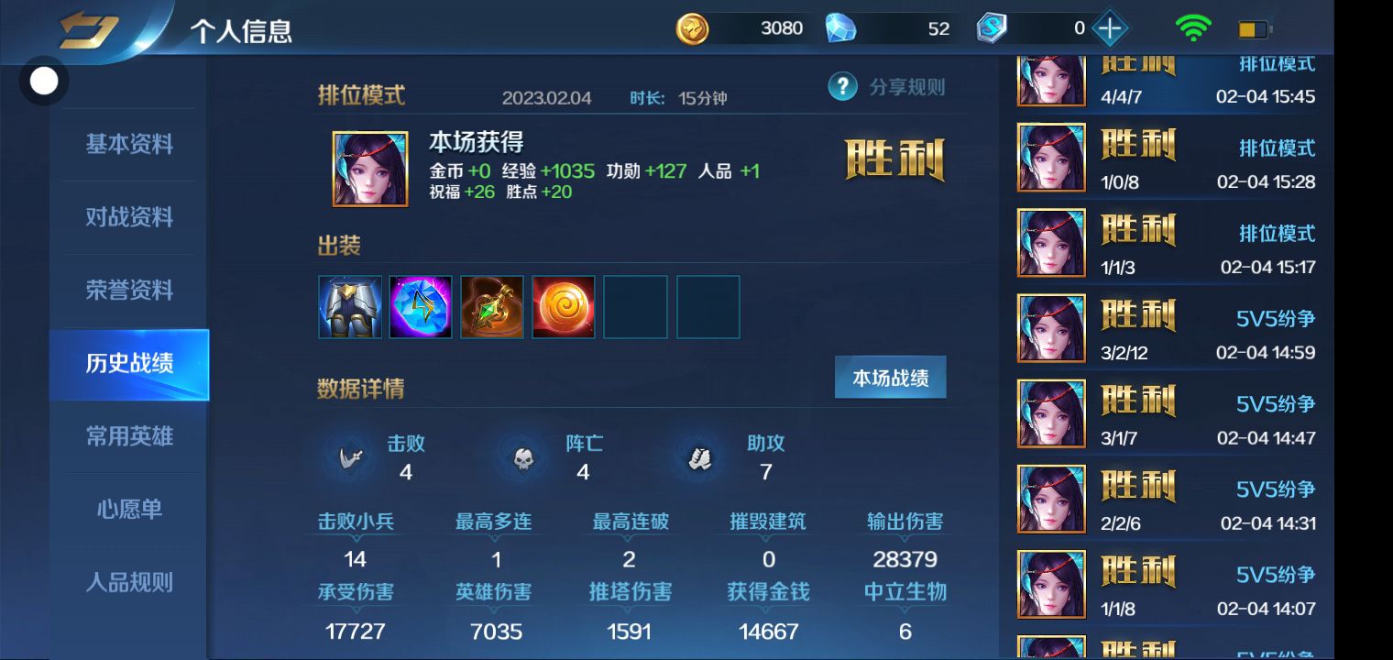Open the 基本资料 tab
The image size is (1393, 660).
click(x=129, y=145)
